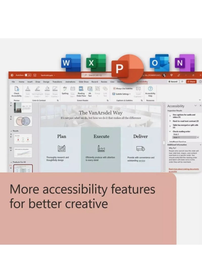
Task: Open the Accessibility pane options chevron
Action: [195, 106]
